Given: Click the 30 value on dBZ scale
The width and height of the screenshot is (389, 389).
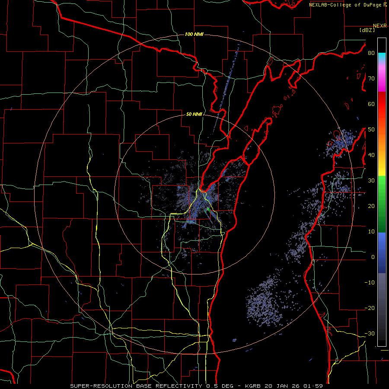Looking at the screenshot, I should coord(371,181).
